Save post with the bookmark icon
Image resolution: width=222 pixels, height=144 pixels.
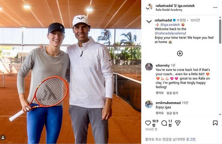[x=215, y=123]
